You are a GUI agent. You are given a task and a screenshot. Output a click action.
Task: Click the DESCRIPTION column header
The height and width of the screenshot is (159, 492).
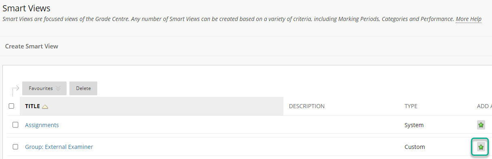point(307,106)
